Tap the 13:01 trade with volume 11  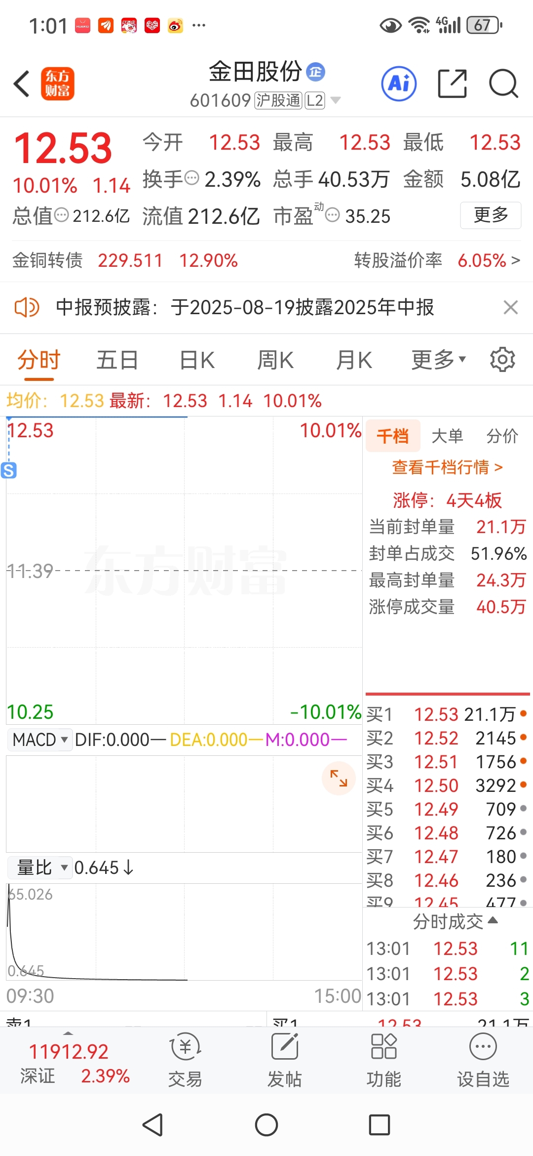tap(447, 949)
